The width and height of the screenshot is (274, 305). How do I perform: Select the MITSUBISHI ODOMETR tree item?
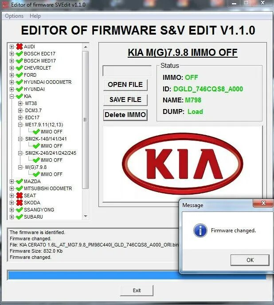click(48, 188)
